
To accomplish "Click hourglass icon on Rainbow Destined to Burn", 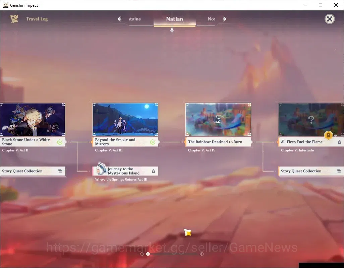I will 218,120.
